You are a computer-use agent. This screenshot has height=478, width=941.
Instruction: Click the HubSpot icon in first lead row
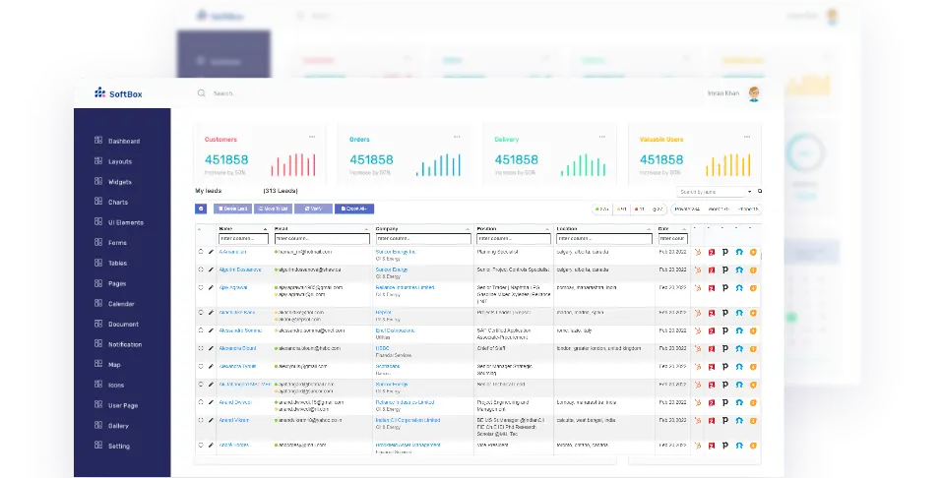pyautogui.click(x=698, y=252)
